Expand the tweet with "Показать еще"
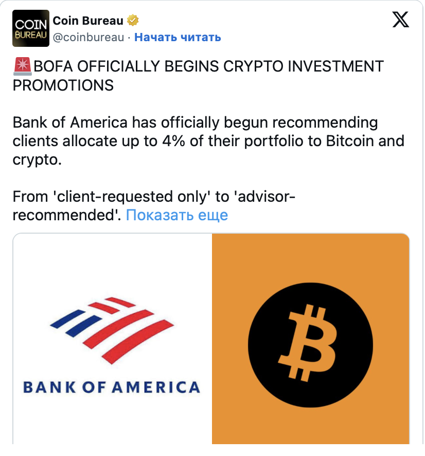 (x=176, y=215)
